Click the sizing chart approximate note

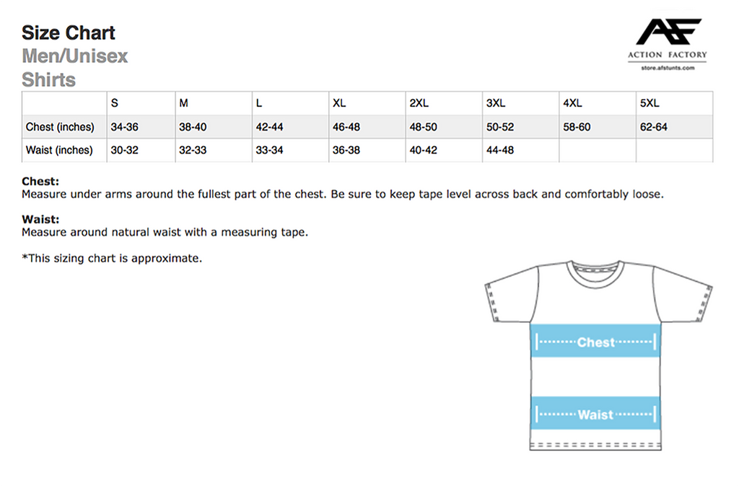[112, 258]
